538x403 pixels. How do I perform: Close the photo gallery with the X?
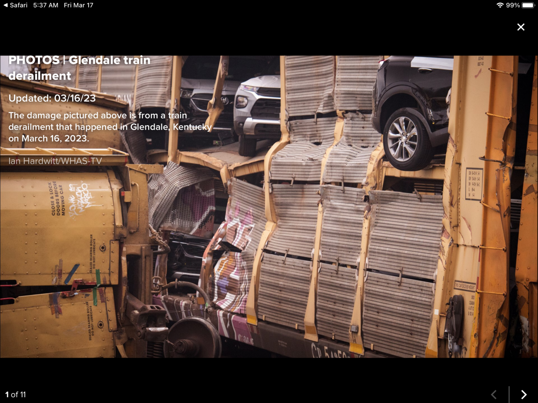pyautogui.click(x=521, y=27)
